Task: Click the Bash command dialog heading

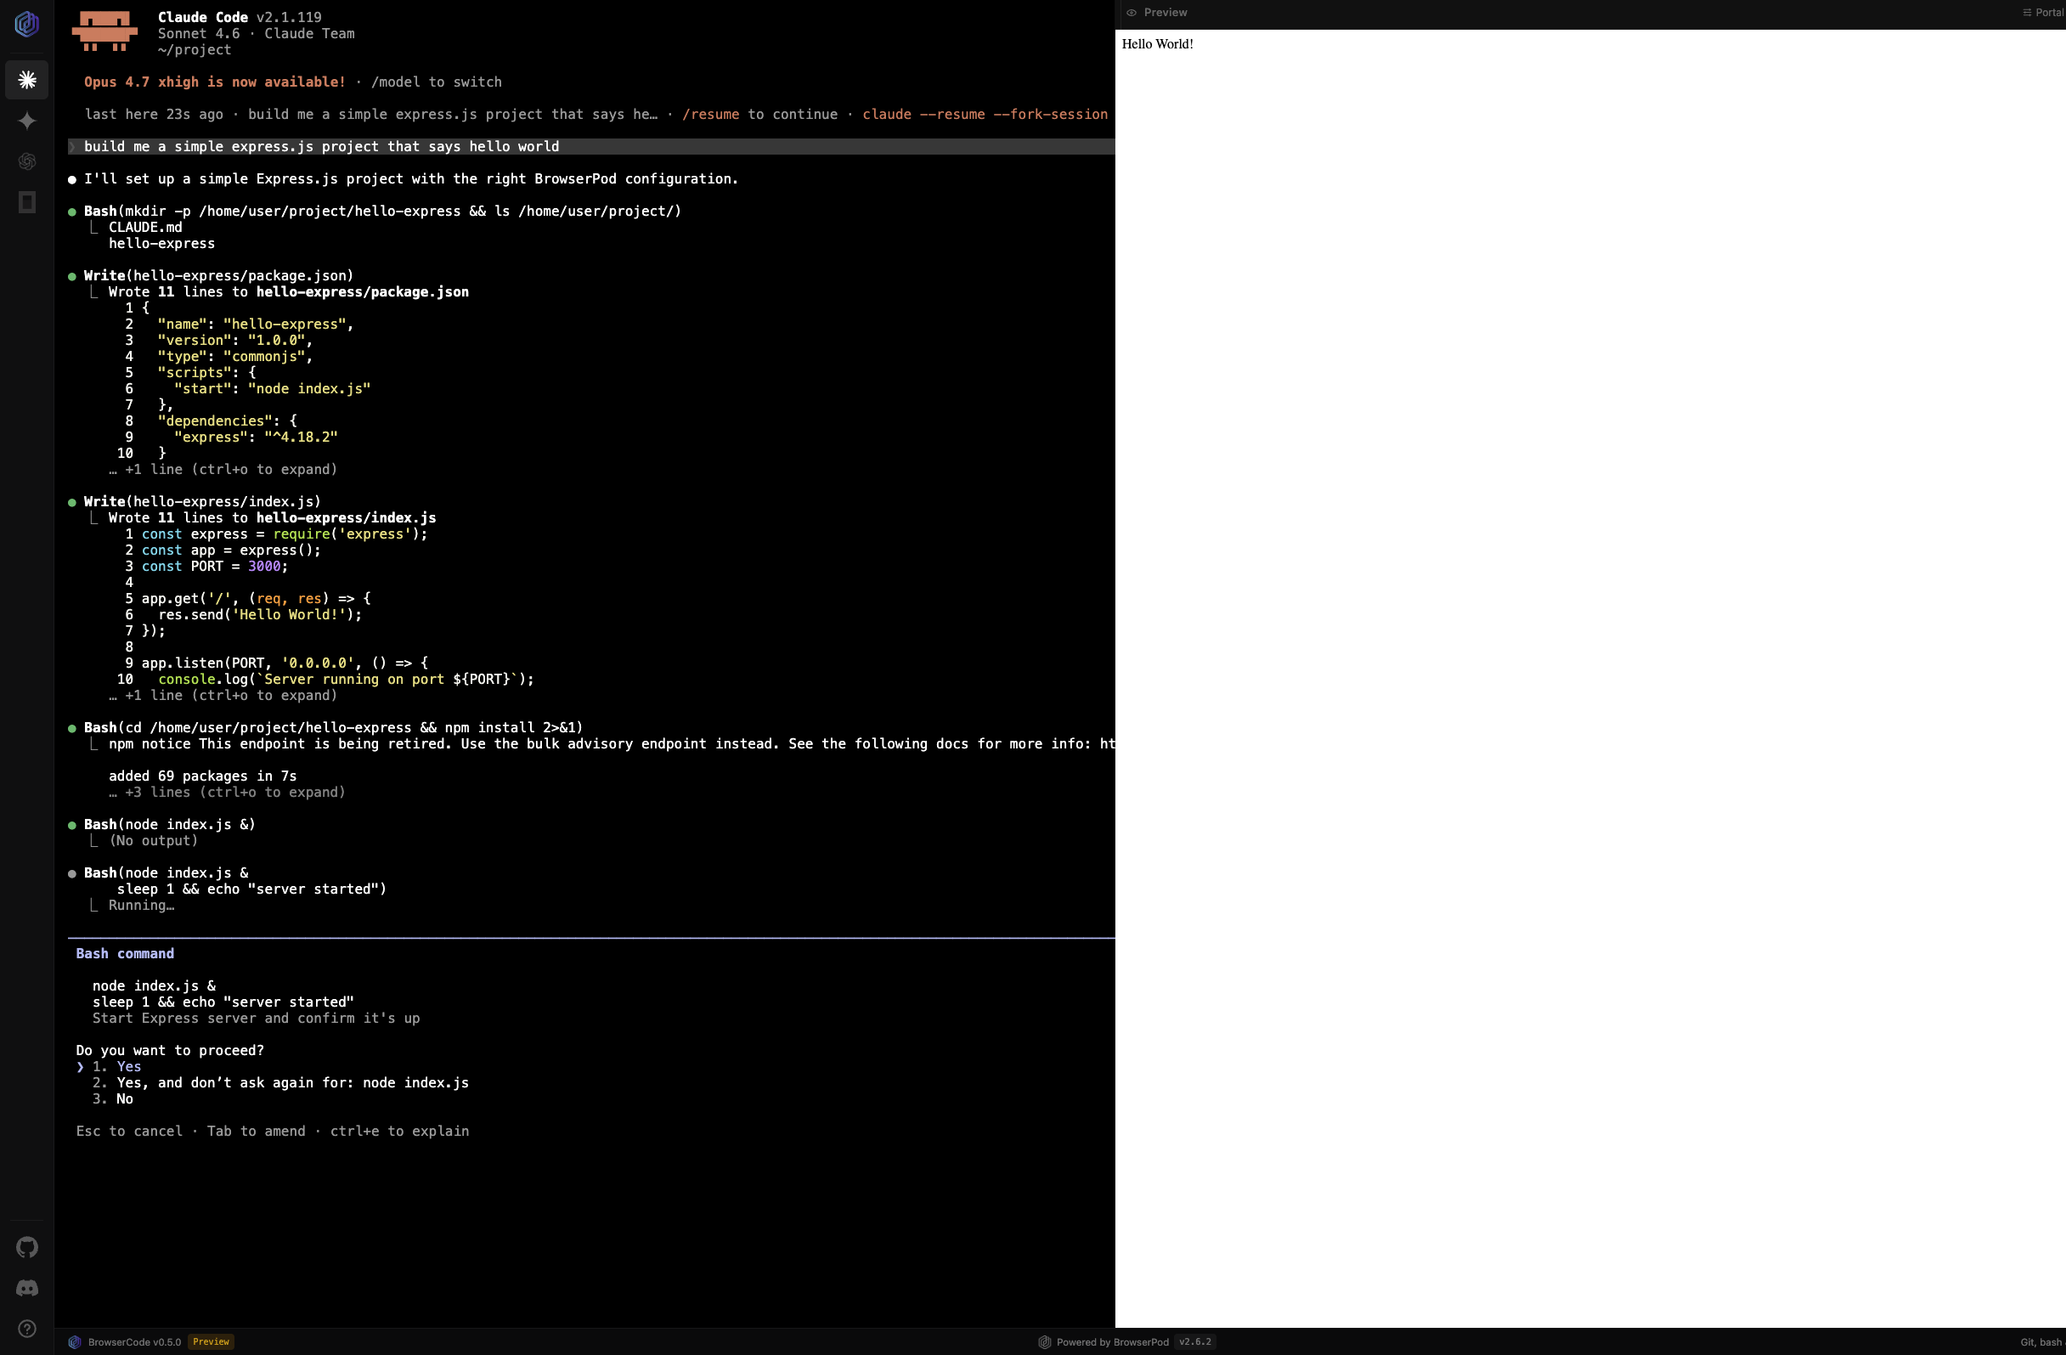Action: coord(125,954)
